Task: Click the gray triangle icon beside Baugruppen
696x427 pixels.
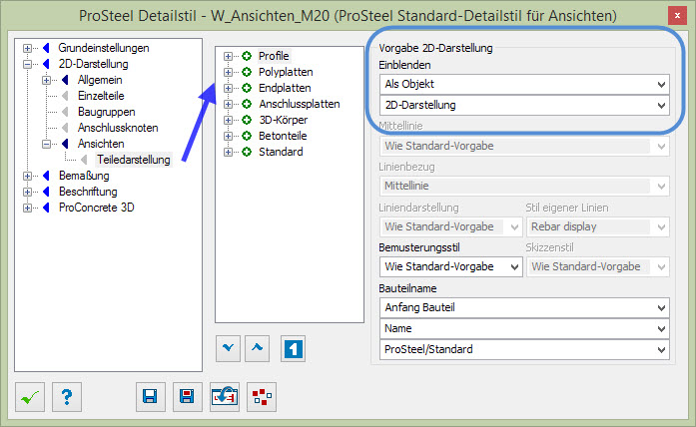Action: coord(65,112)
